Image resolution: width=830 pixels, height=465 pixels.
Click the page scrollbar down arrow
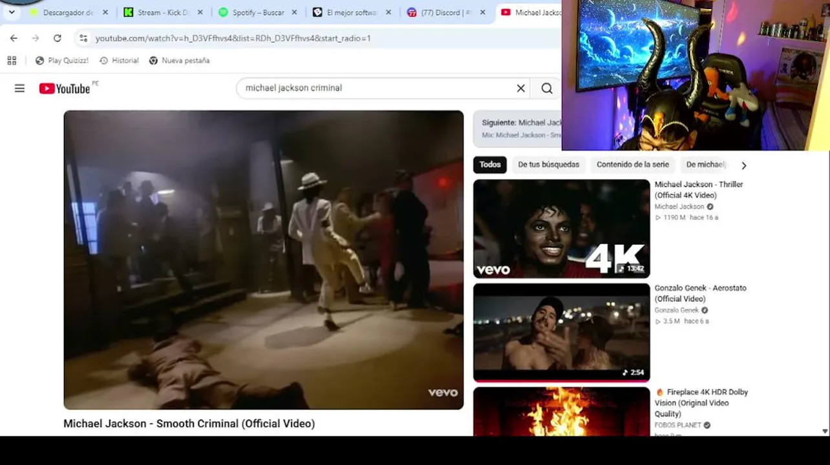[825, 431]
